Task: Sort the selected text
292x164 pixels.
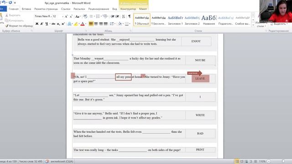Action: (124, 16)
